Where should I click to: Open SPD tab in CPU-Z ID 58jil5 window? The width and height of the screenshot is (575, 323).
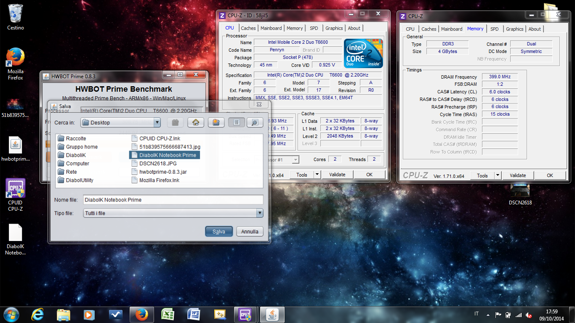(x=314, y=28)
